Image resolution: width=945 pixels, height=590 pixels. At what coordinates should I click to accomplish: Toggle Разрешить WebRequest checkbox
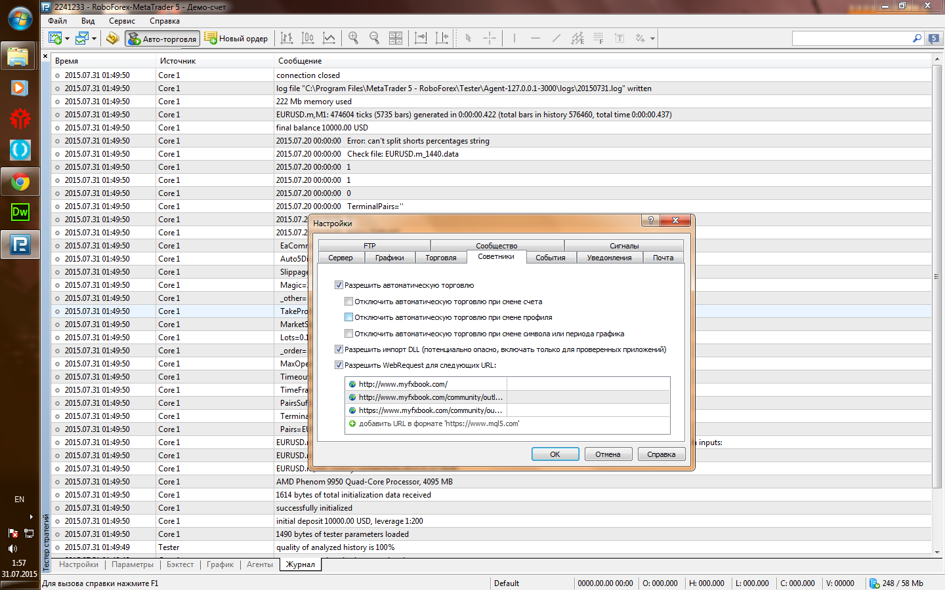pyautogui.click(x=339, y=365)
